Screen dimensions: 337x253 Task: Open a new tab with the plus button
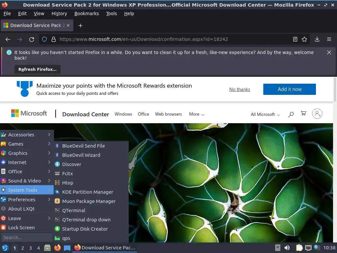80,26
